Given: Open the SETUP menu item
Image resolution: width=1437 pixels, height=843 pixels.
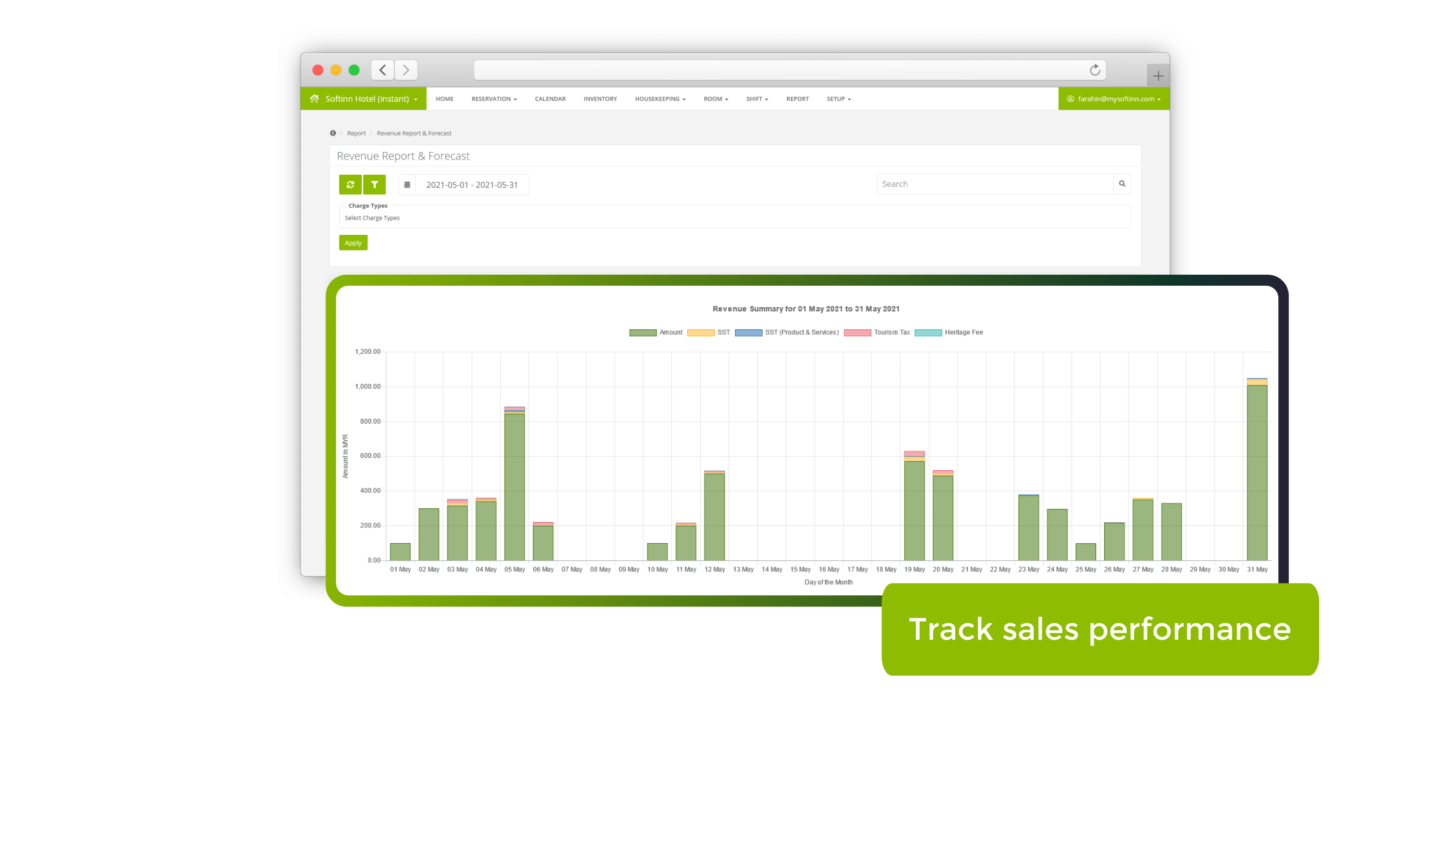Looking at the screenshot, I should pyautogui.click(x=839, y=98).
